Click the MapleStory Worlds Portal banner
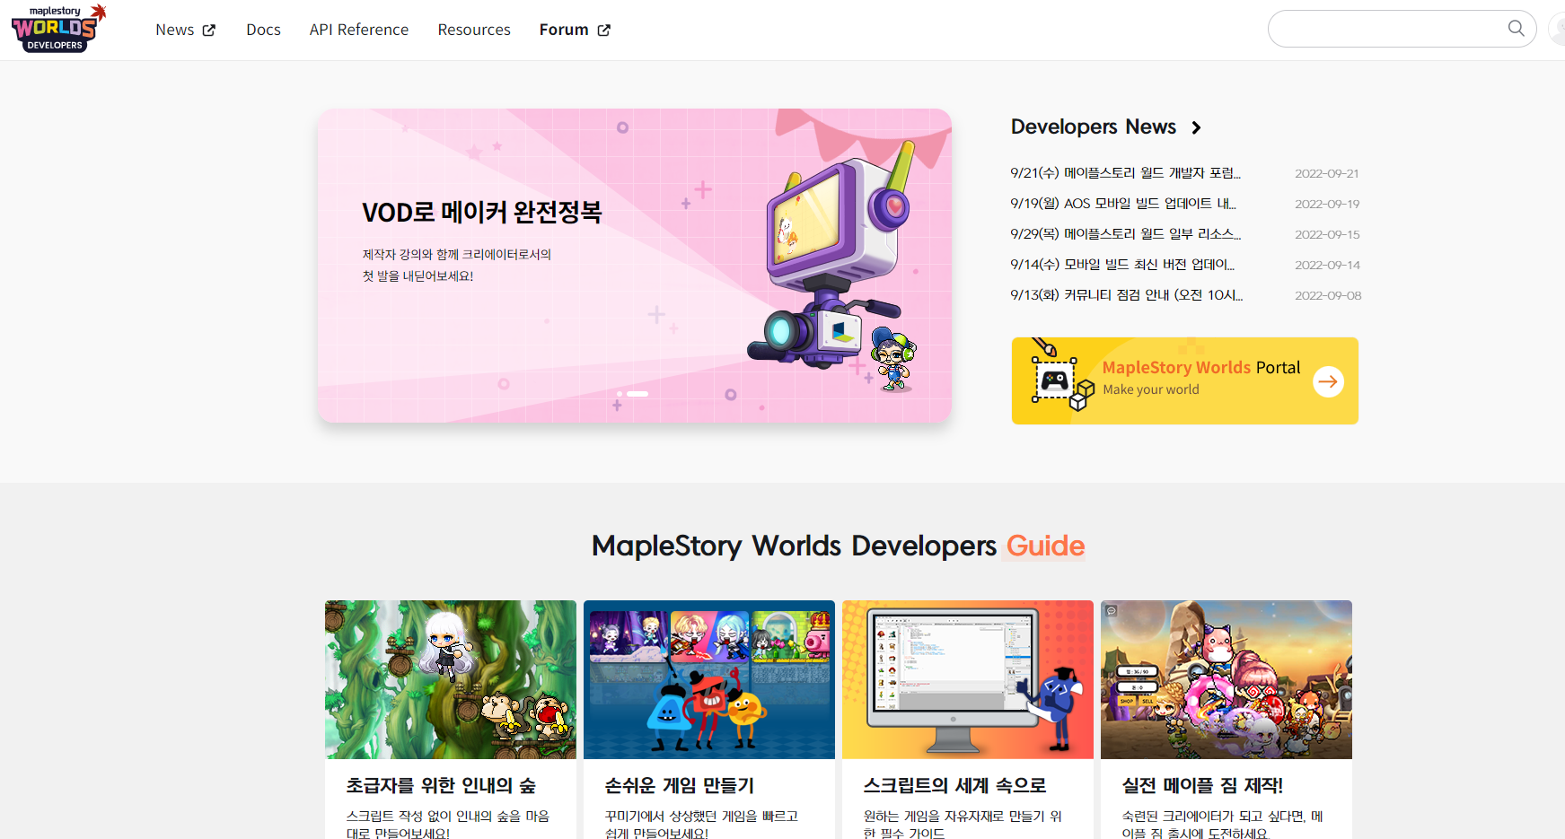1565x839 pixels. (x=1185, y=380)
